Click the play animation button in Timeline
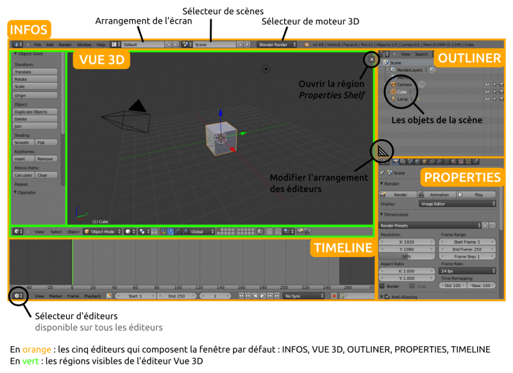Viewport: 513px width, 373px height. 262,296
